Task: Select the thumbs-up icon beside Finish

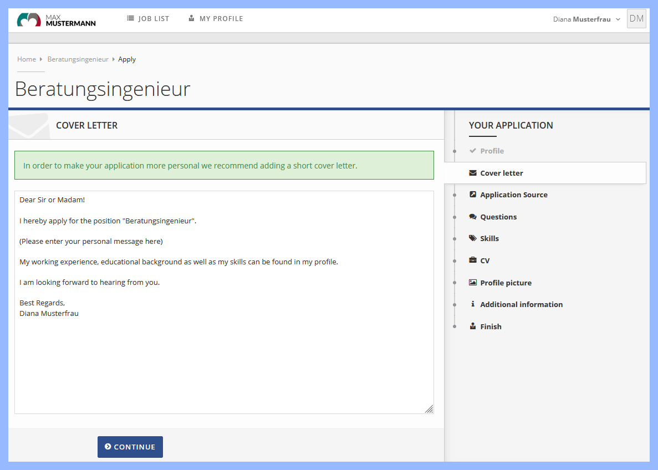Action: (x=472, y=326)
